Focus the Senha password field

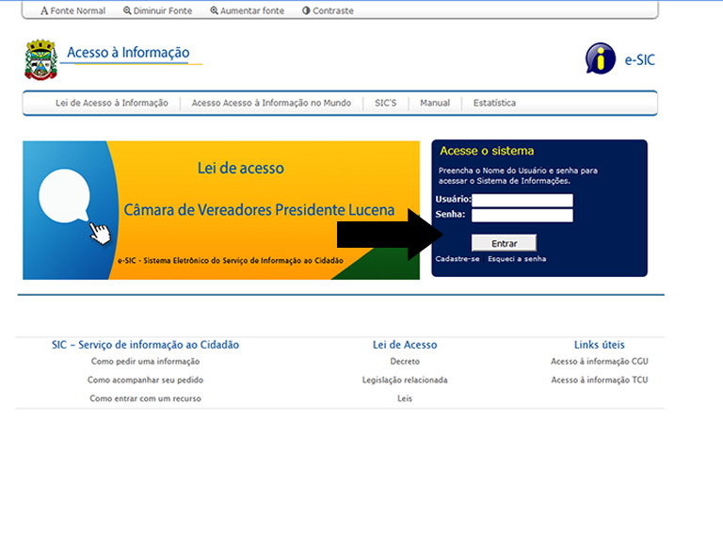522,215
